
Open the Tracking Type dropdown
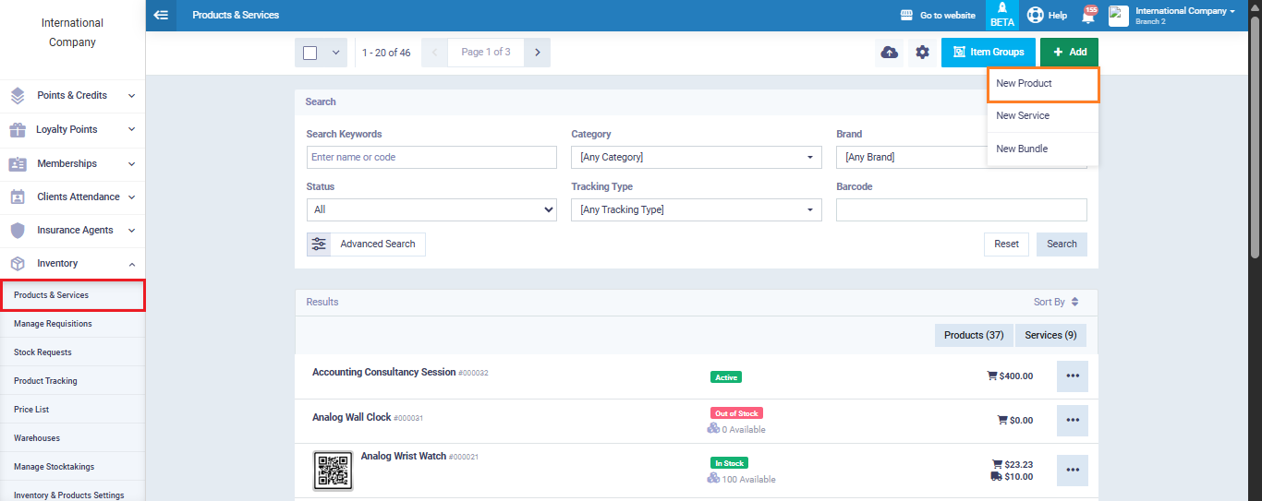click(x=696, y=210)
